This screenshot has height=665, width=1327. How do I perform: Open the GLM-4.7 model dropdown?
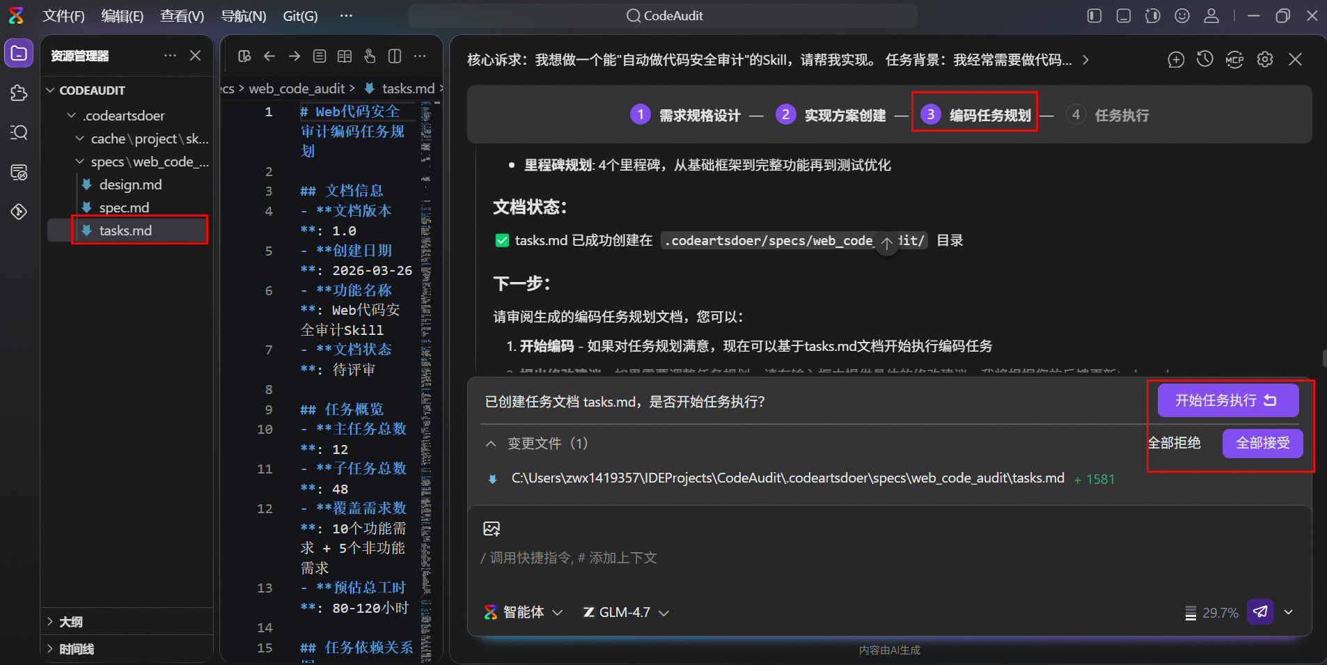626,613
